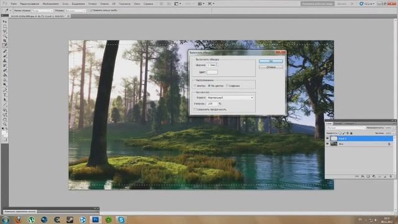This screenshot has width=398, height=224.
Task: Select the Eyedropper tool in toolbox
Action: pos(5,45)
